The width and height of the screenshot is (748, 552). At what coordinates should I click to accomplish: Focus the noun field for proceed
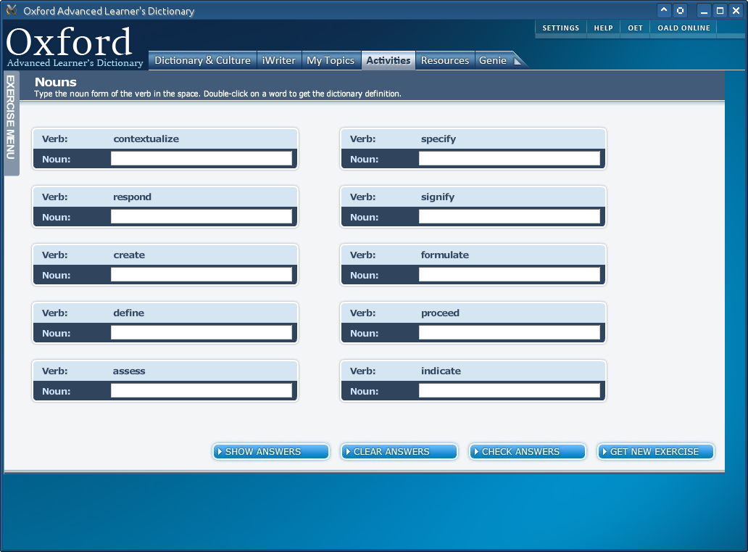tap(510, 333)
